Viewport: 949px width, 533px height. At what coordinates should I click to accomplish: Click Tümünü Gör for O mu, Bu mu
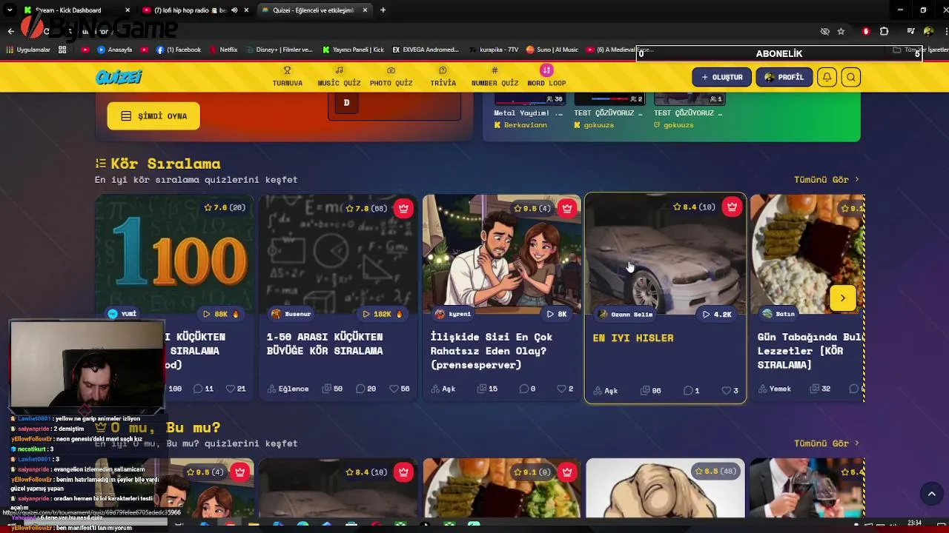[826, 443]
